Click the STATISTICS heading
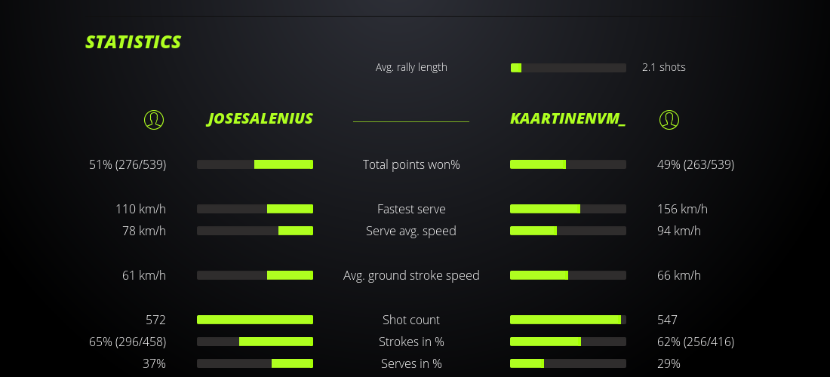 click(134, 42)
